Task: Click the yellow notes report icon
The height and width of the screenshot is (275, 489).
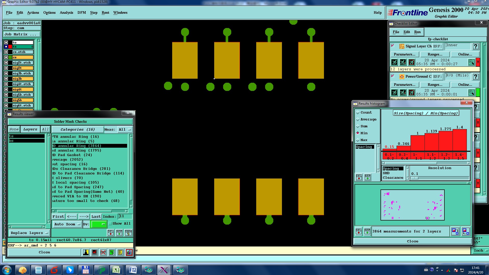Action: click(x=120, y=252)
